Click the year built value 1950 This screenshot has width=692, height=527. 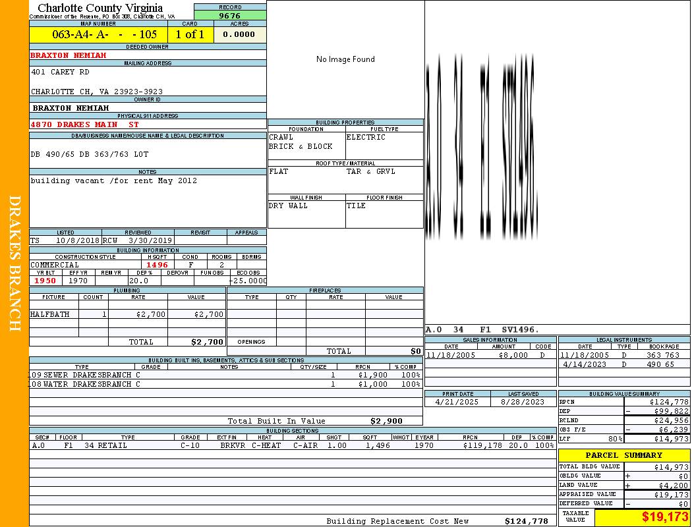coord(45,281)
